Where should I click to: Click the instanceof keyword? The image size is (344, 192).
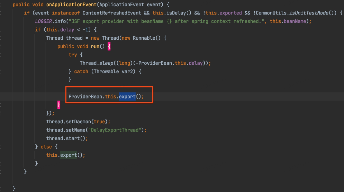(x=66, y=13)
